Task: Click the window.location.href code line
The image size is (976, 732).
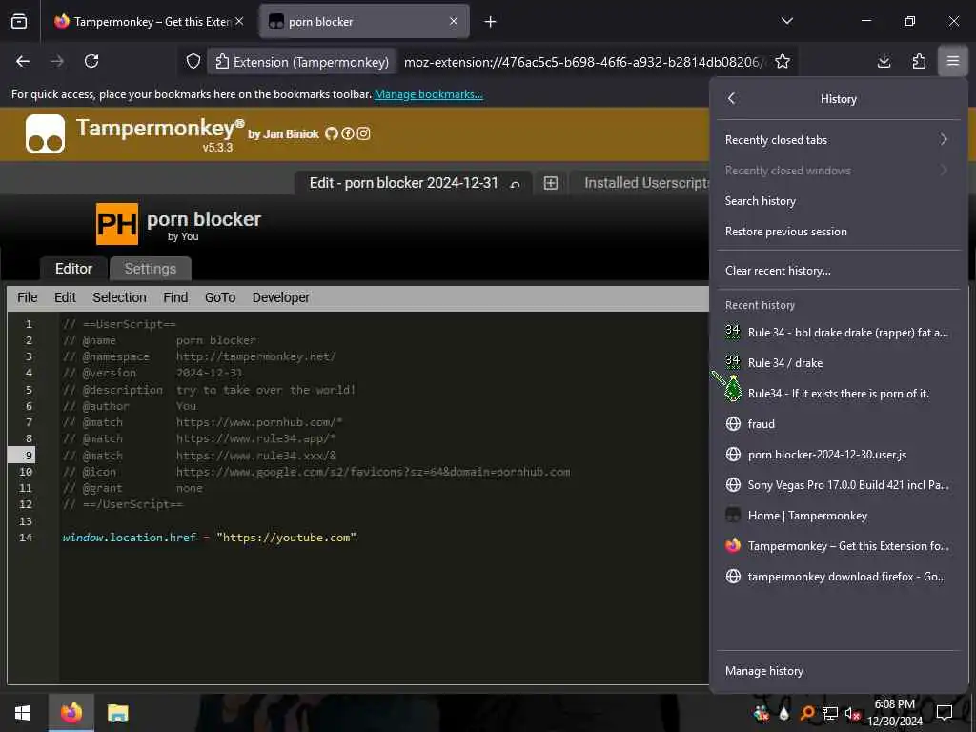Action: click(209, 538)
